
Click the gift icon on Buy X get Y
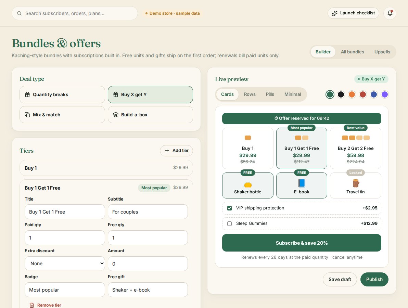tap(116, 95)
